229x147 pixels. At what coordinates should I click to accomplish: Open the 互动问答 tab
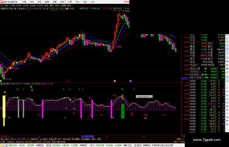click(x=47, y=142)
